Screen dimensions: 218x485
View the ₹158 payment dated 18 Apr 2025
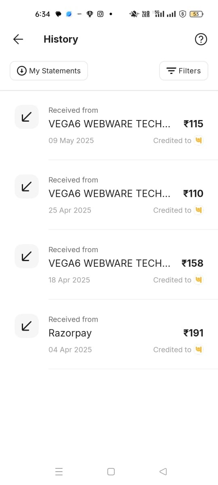click(x=109, y=265)
